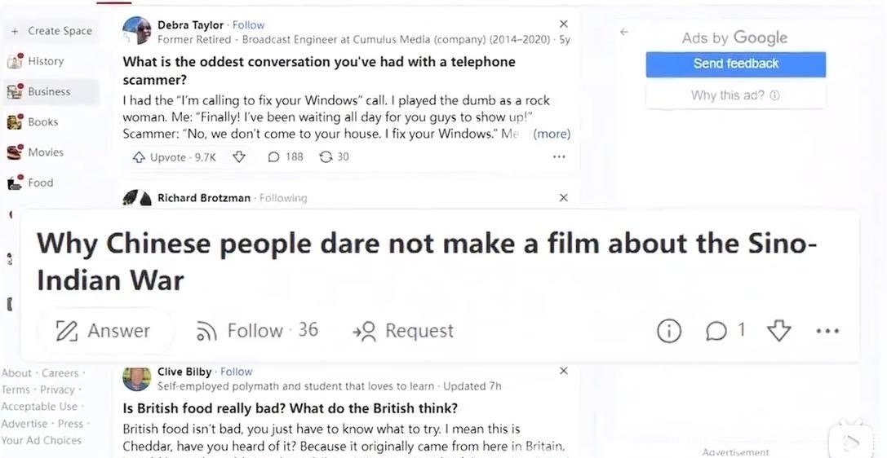Follow Debra Taylor
The height and width of the screenshot is (458, 887).
249,25
